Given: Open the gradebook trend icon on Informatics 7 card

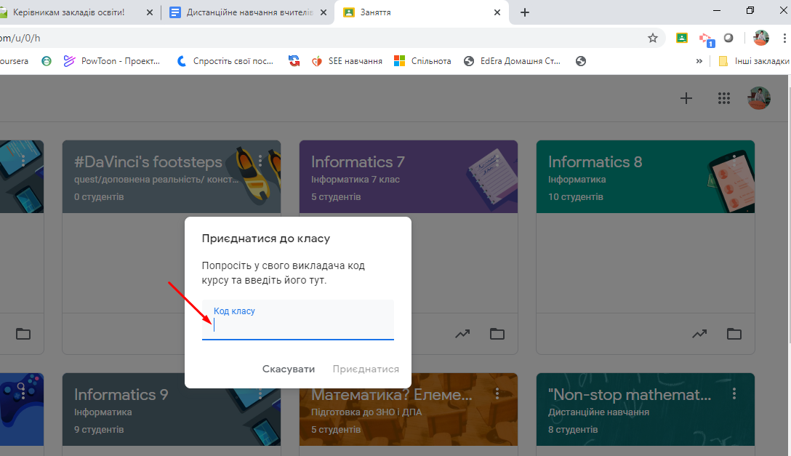Looking at the screenshot, I should pos(462,333).
